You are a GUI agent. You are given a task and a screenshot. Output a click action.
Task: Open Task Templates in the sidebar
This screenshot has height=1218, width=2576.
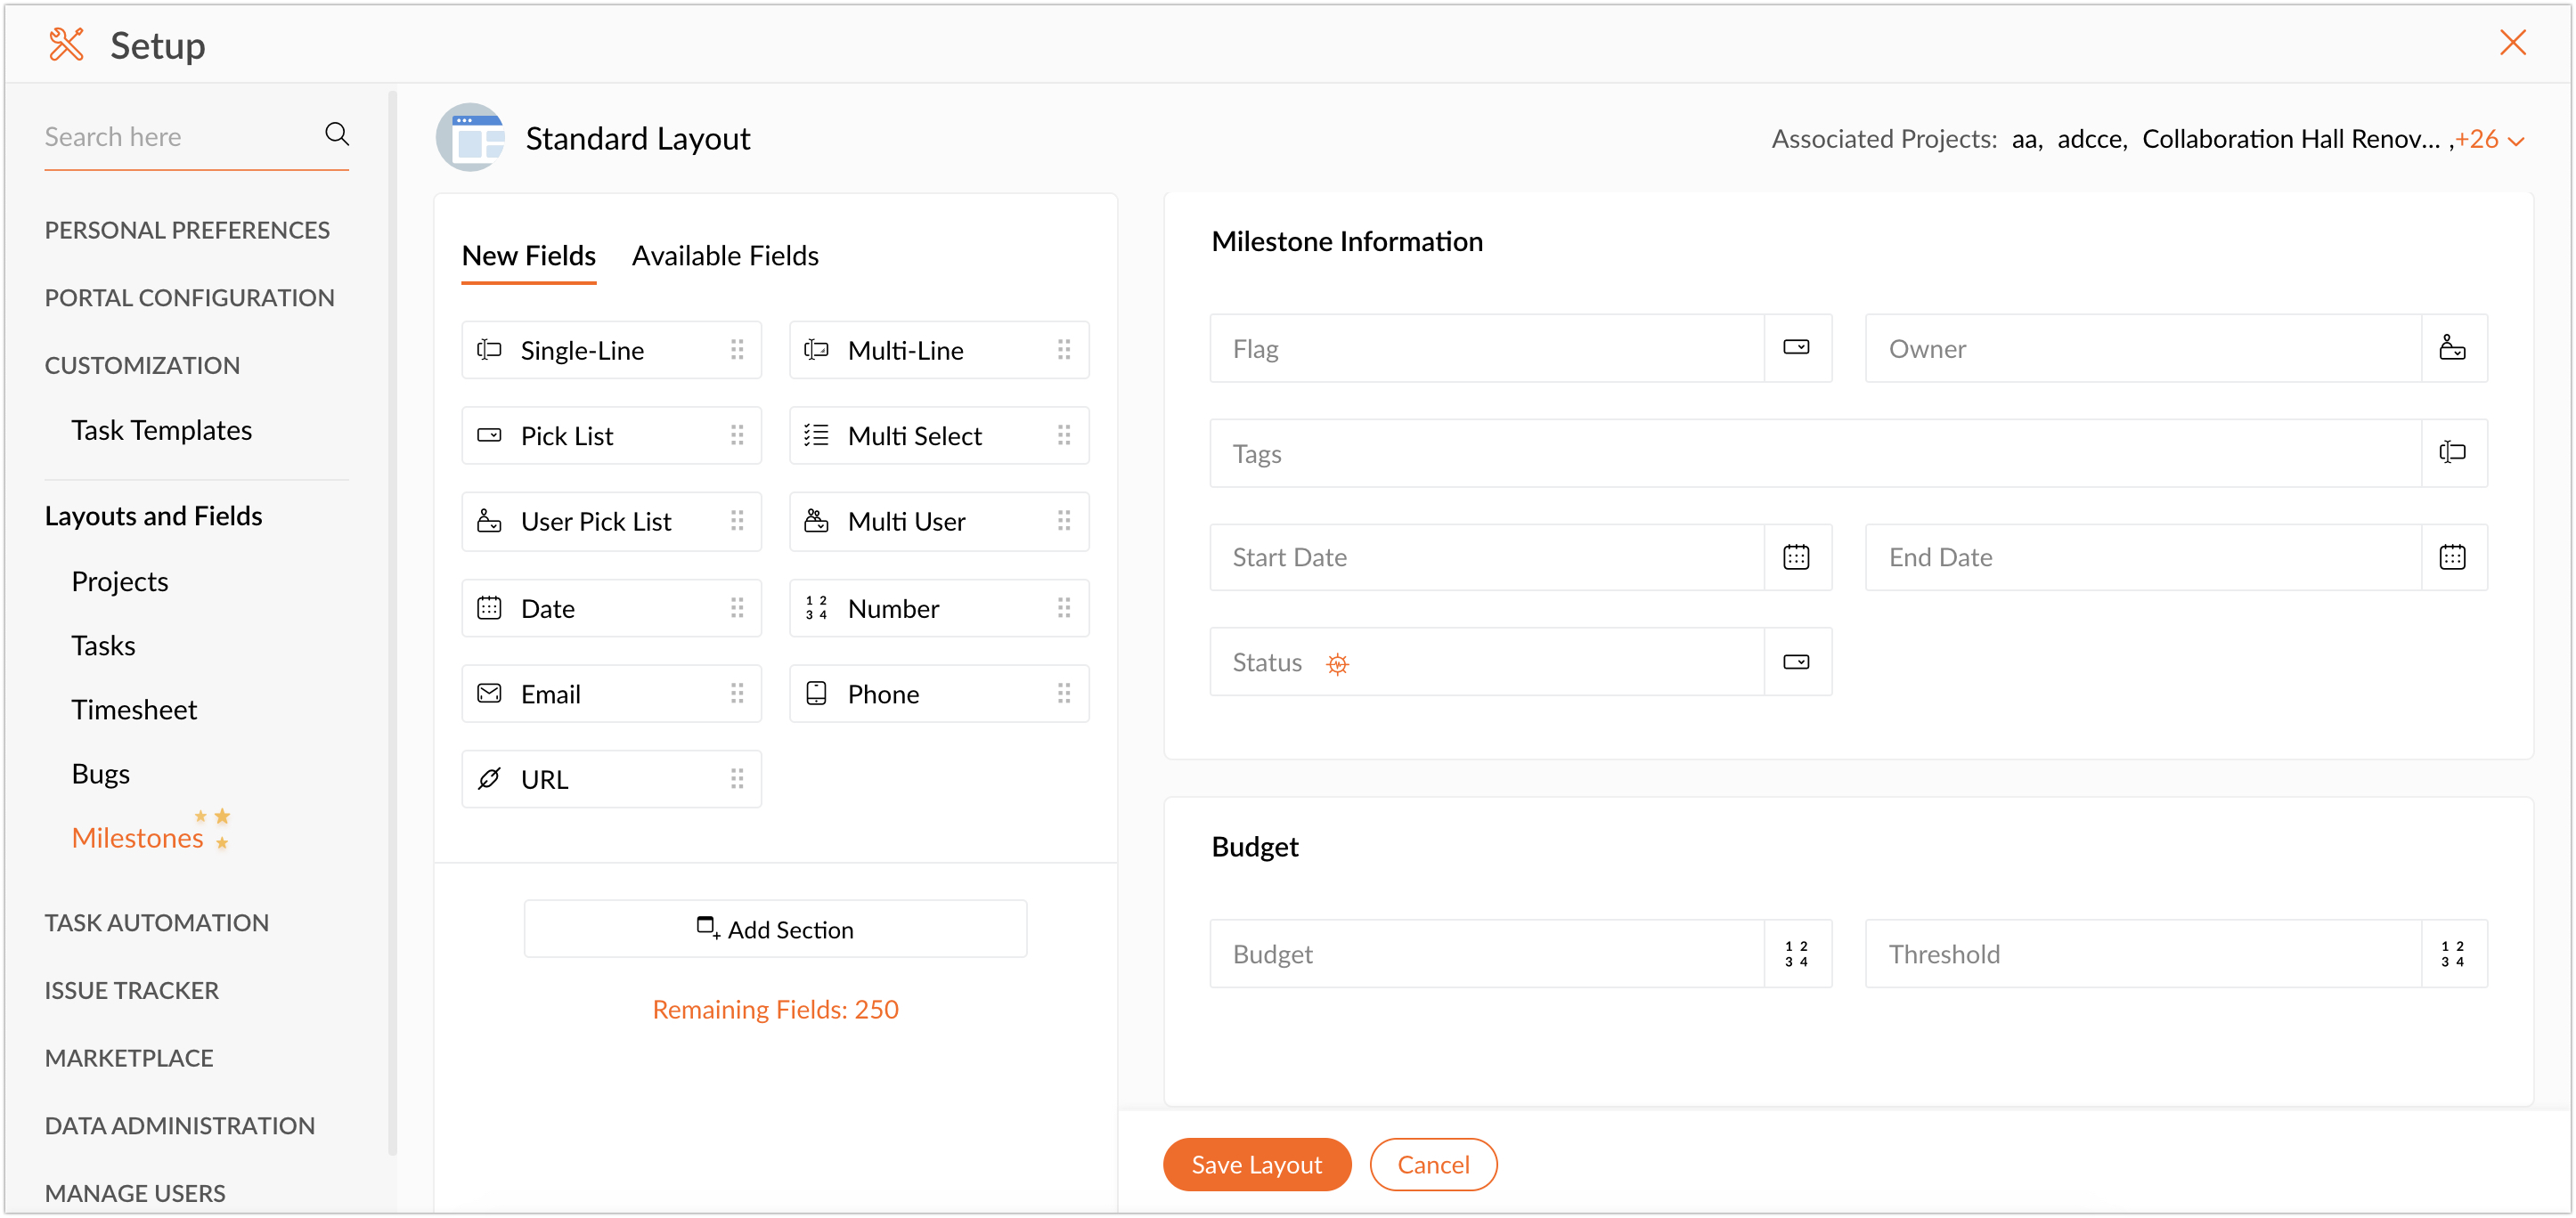[x=161, y=431]
